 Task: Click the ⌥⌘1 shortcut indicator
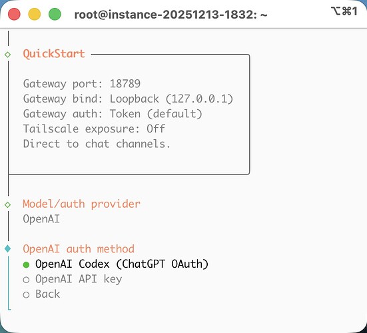point(344,11)
